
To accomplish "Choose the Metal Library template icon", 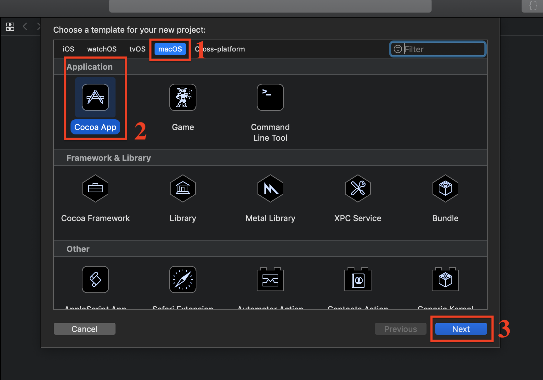I will click(x=270, y=188).
